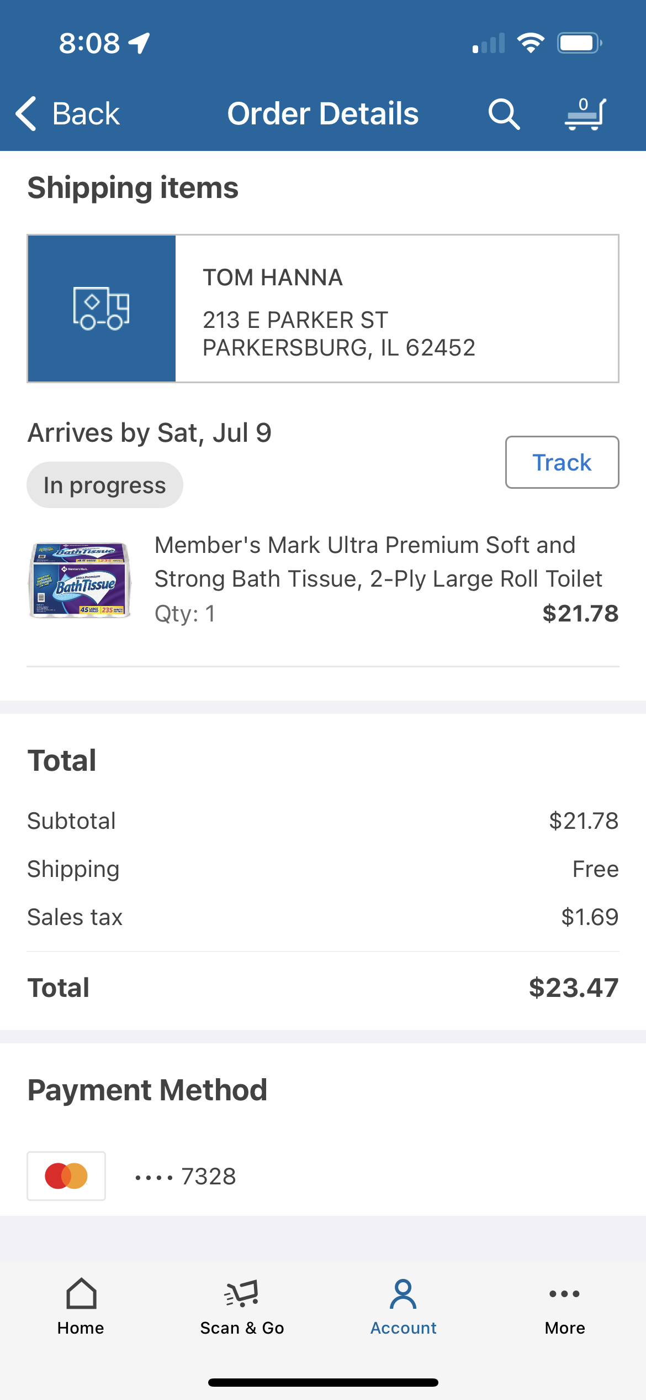This screenshot has height=1400, width=646.
Task: Tap the location arrow status icon
Action: [139, 43]
